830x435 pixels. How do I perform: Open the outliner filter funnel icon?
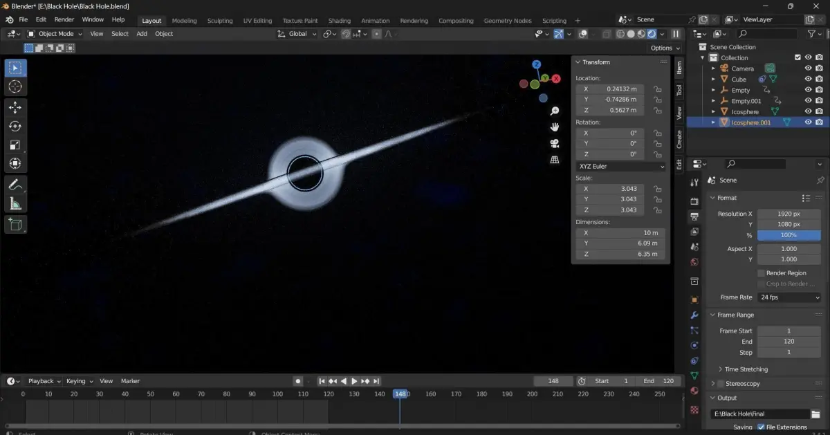click(811, 33)
